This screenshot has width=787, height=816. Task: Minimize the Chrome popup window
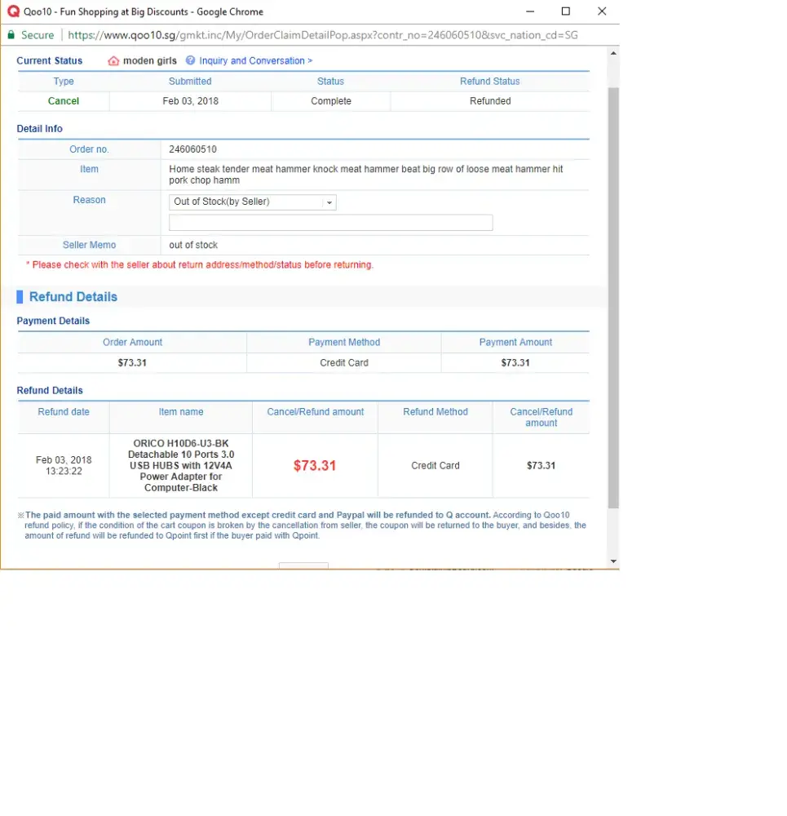pos(530,11)
